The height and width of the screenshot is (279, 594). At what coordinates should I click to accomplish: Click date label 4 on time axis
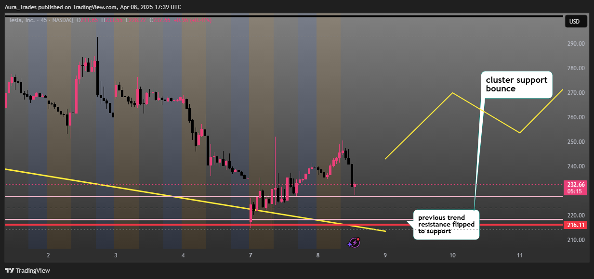coord(183,255)
